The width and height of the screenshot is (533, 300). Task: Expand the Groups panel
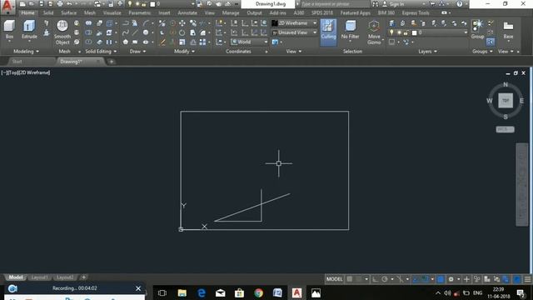pyautogui.click(x=482, y=52)
